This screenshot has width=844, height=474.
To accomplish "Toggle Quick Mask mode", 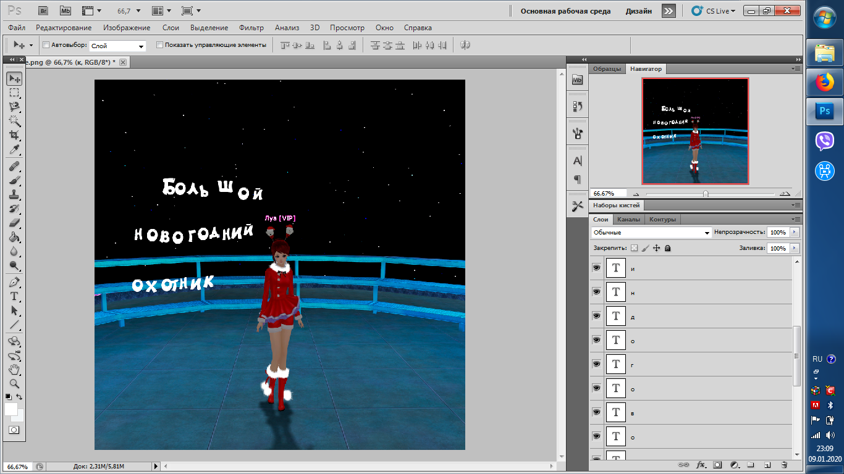I will coord(14,430).
